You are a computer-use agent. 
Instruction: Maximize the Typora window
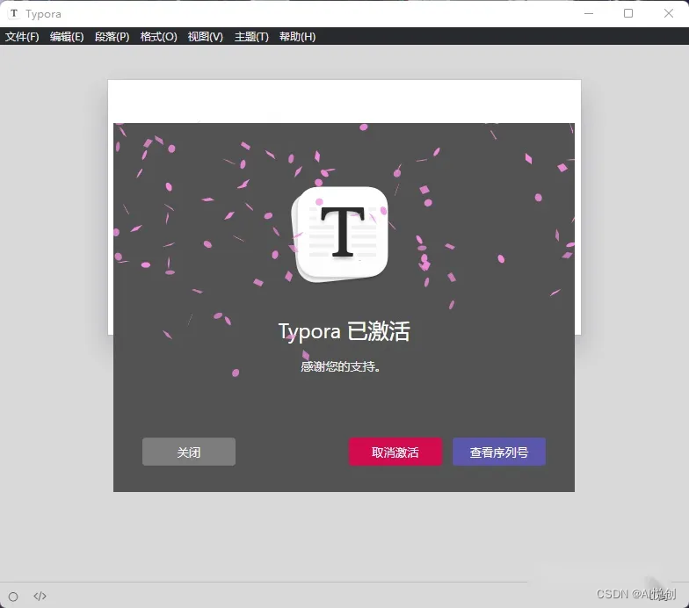coord(628,14)
